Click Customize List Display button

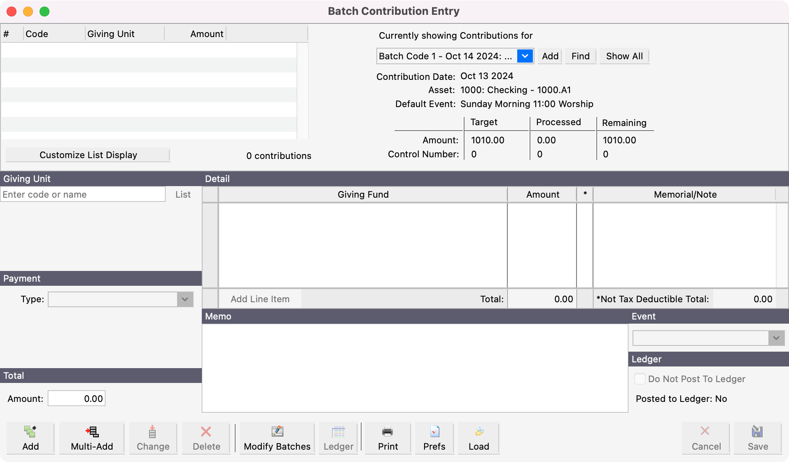pyautogui.click(x=88, y=155)
